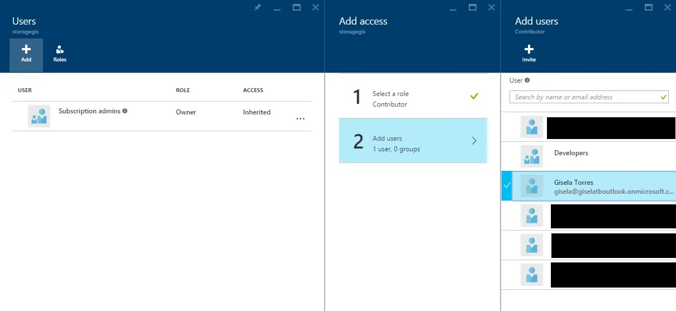Click Gisela Torres avatar icon
676x311 pixels.
click(531, 186)
